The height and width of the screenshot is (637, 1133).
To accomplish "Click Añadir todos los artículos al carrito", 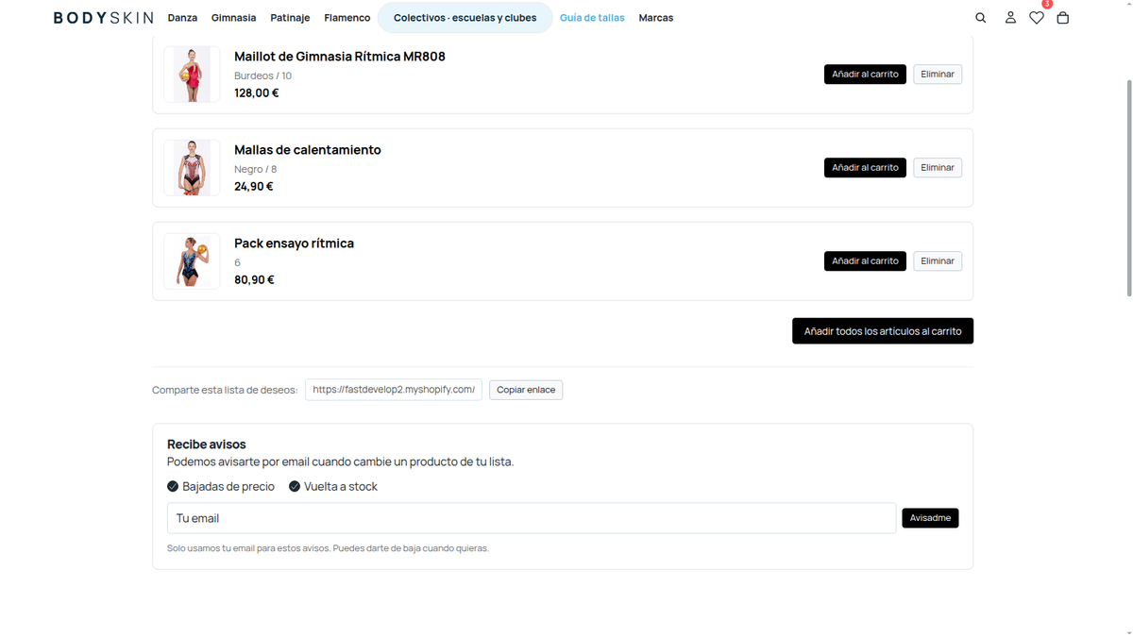I will tap(883, 331).
